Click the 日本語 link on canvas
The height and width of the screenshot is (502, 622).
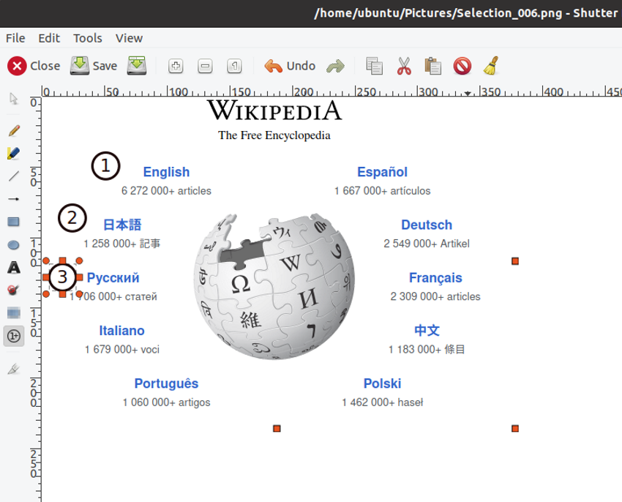(122, 225)
